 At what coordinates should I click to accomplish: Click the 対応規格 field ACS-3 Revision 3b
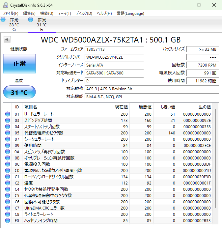click(152, 89)
